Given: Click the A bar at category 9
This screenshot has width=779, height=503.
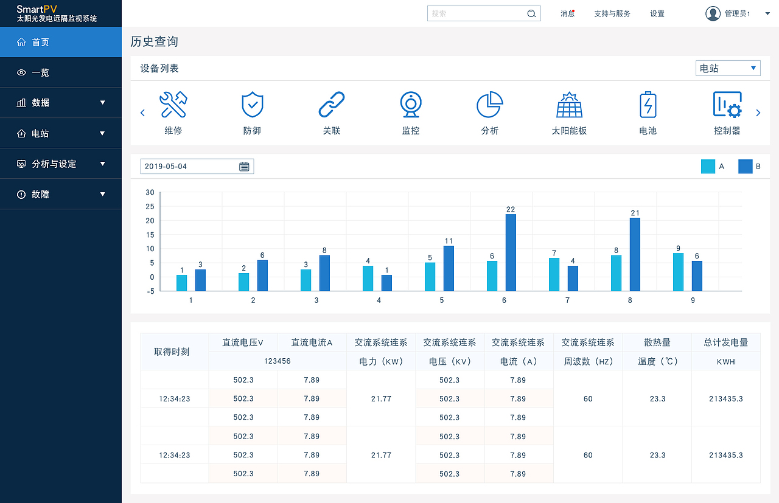Looking at the screenshot, I should [x=678, y=272].
